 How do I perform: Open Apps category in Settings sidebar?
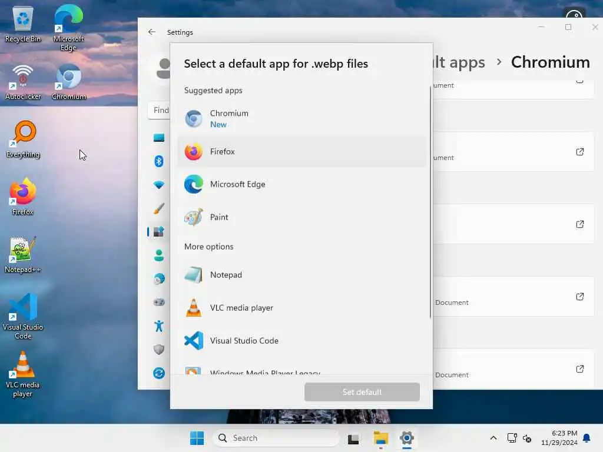(x=159, y=232)
